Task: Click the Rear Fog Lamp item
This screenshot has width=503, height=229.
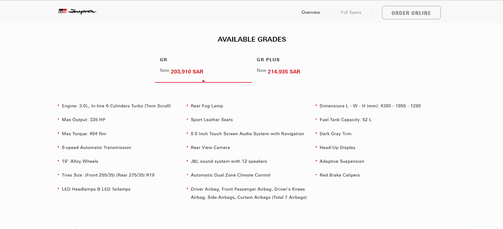Action: click(x=207, y=106)
